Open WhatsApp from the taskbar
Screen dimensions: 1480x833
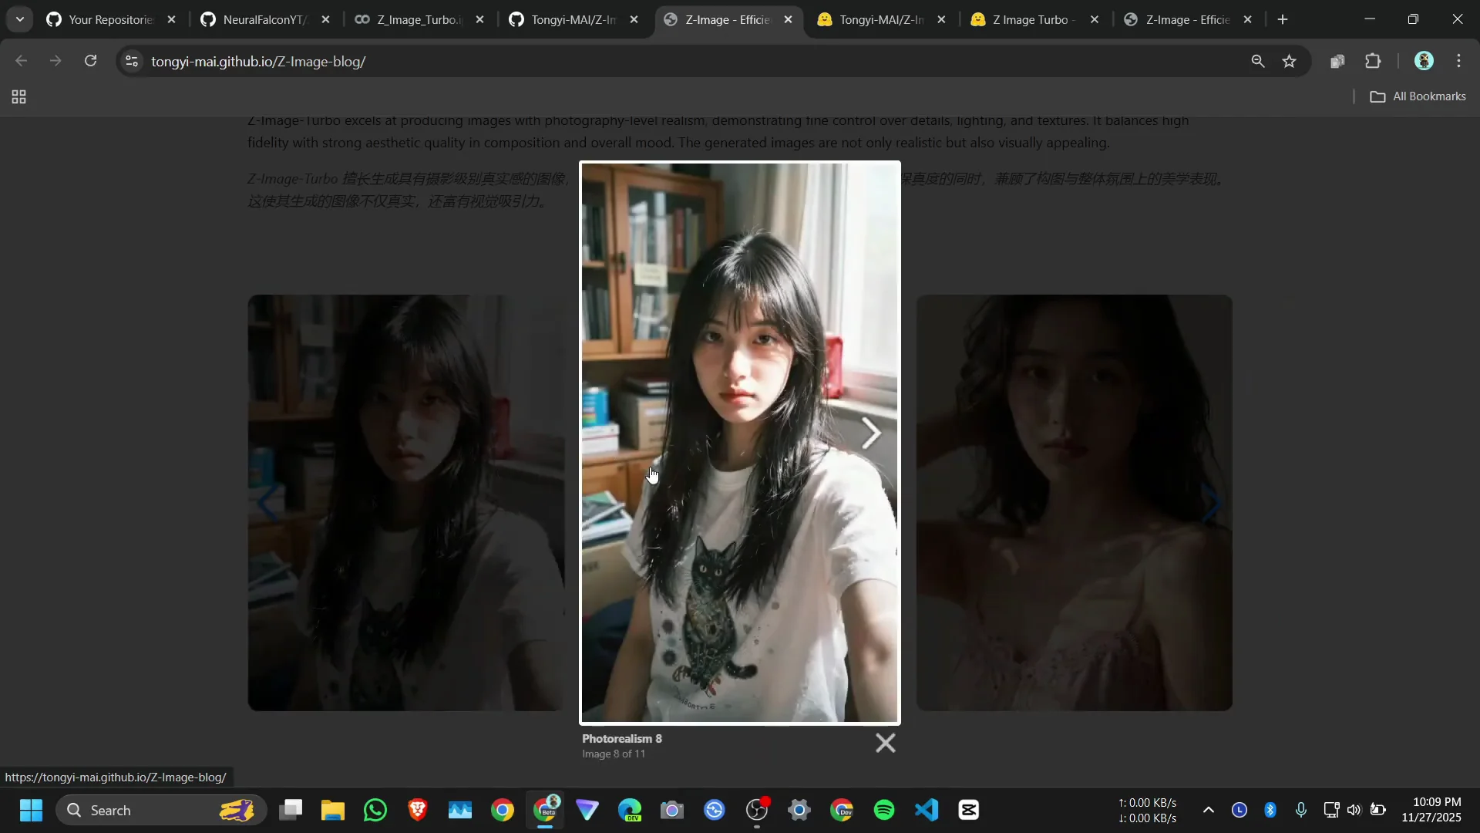point(375,810)
